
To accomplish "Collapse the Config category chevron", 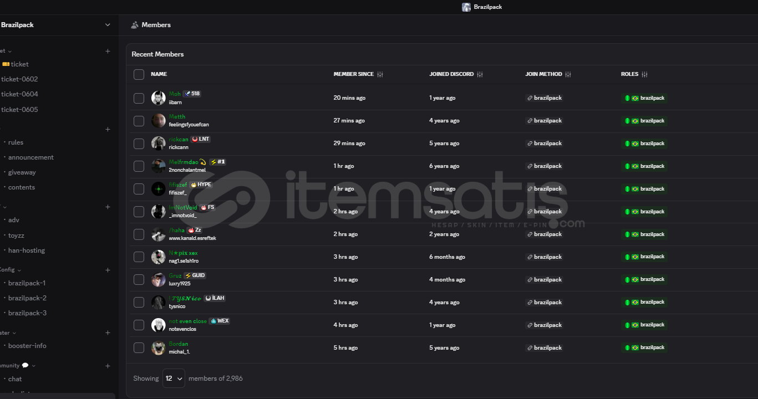I will [x=19, y=270].
